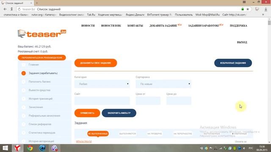Open Статистика переходов sidebar item
The image size is (271, 152).
pyautogui.click(x=42, y=133)
